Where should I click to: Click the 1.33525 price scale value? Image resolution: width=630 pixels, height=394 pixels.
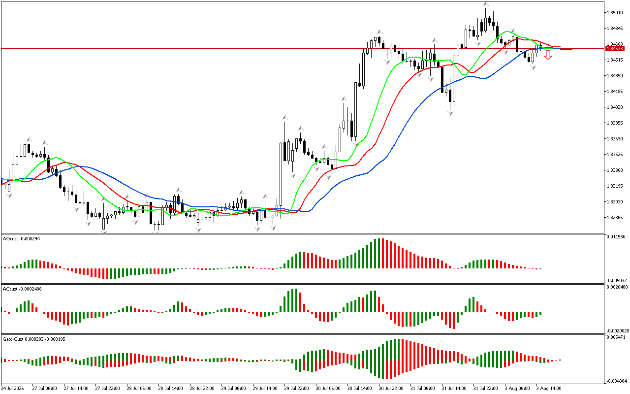click(x=616, y=154)
